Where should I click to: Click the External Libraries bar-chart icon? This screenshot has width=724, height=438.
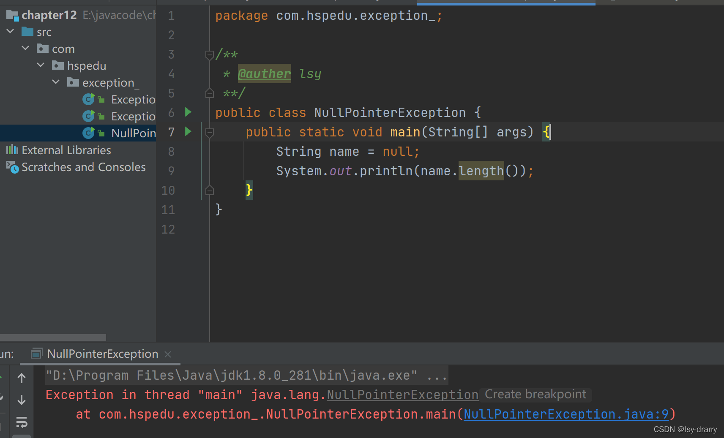[x=12, y=150]
